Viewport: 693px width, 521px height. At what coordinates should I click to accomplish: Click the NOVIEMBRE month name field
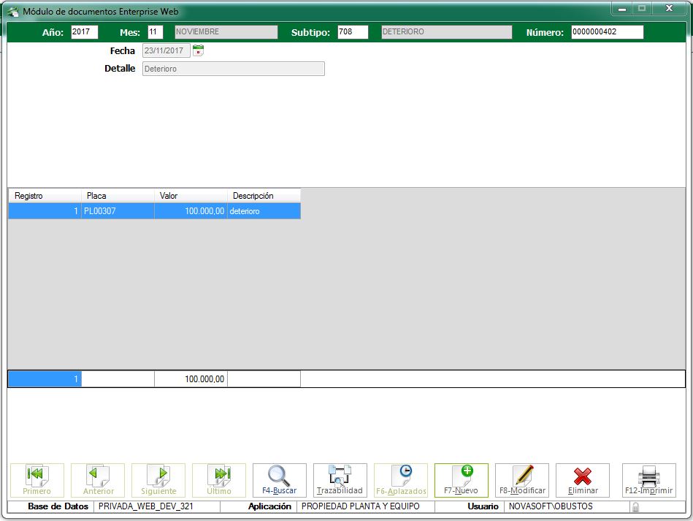click(x=226, y=32)
